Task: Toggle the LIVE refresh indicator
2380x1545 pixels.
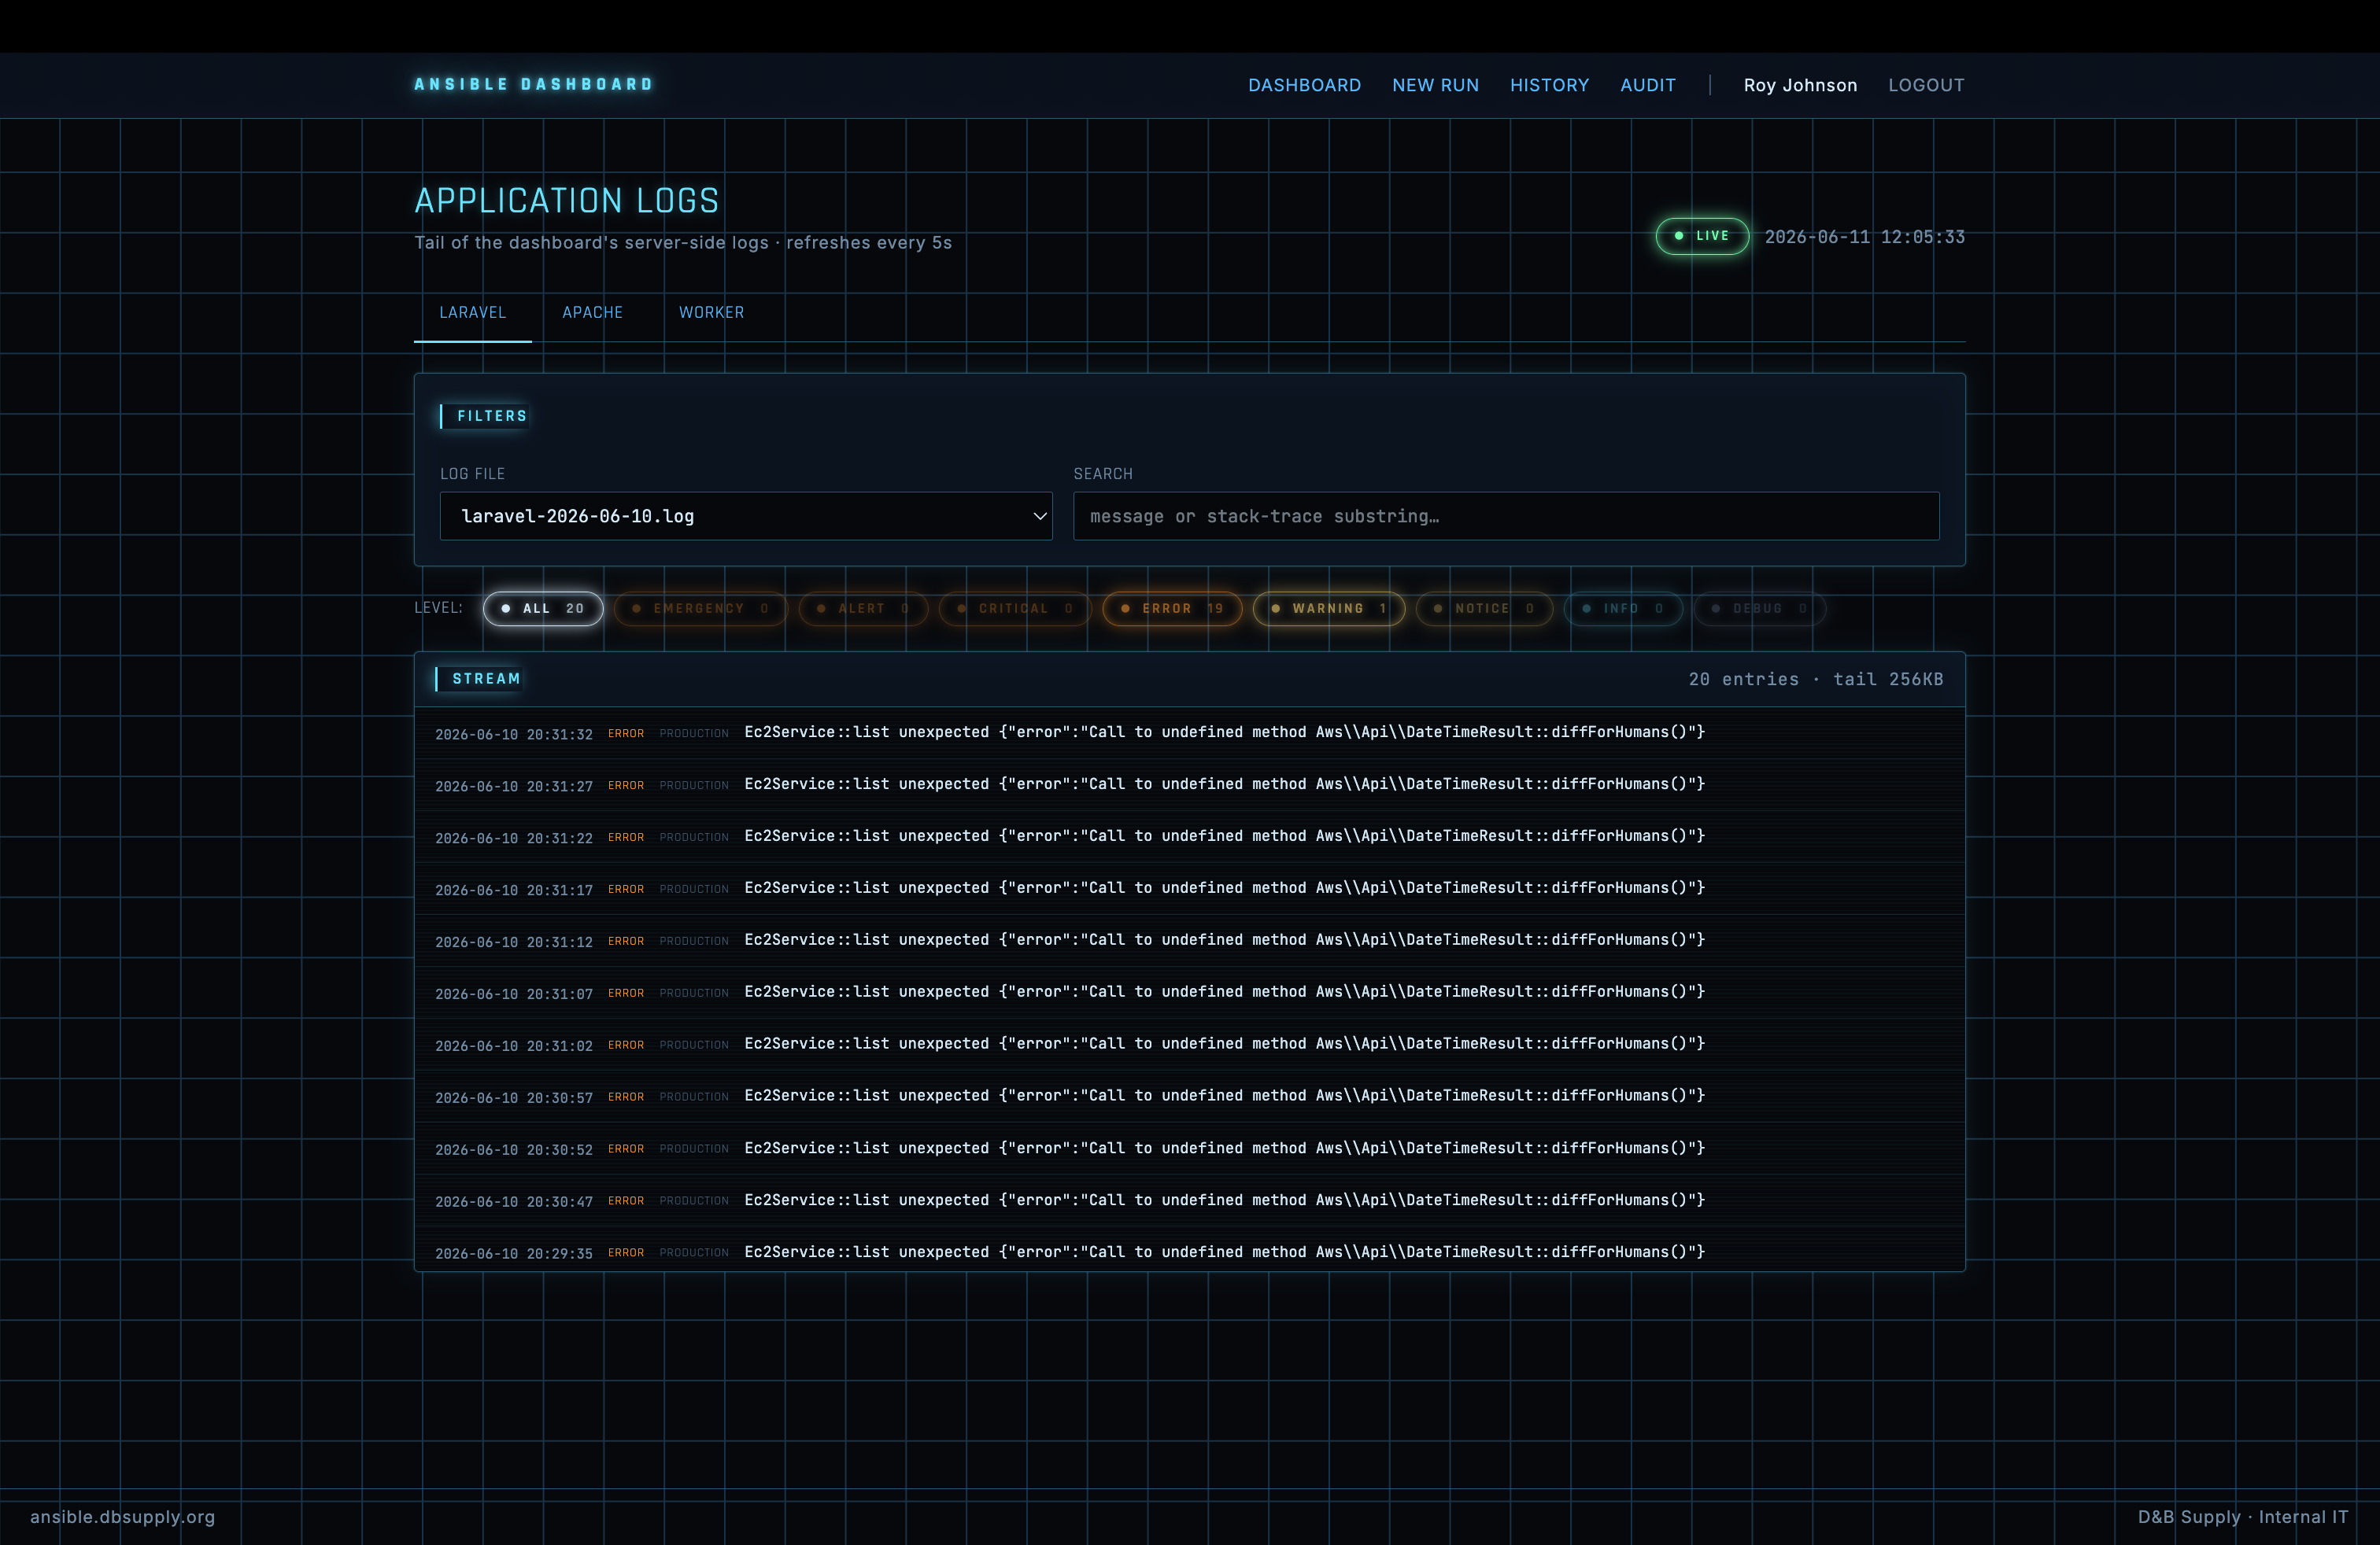Action: [x=1702, y=236]
